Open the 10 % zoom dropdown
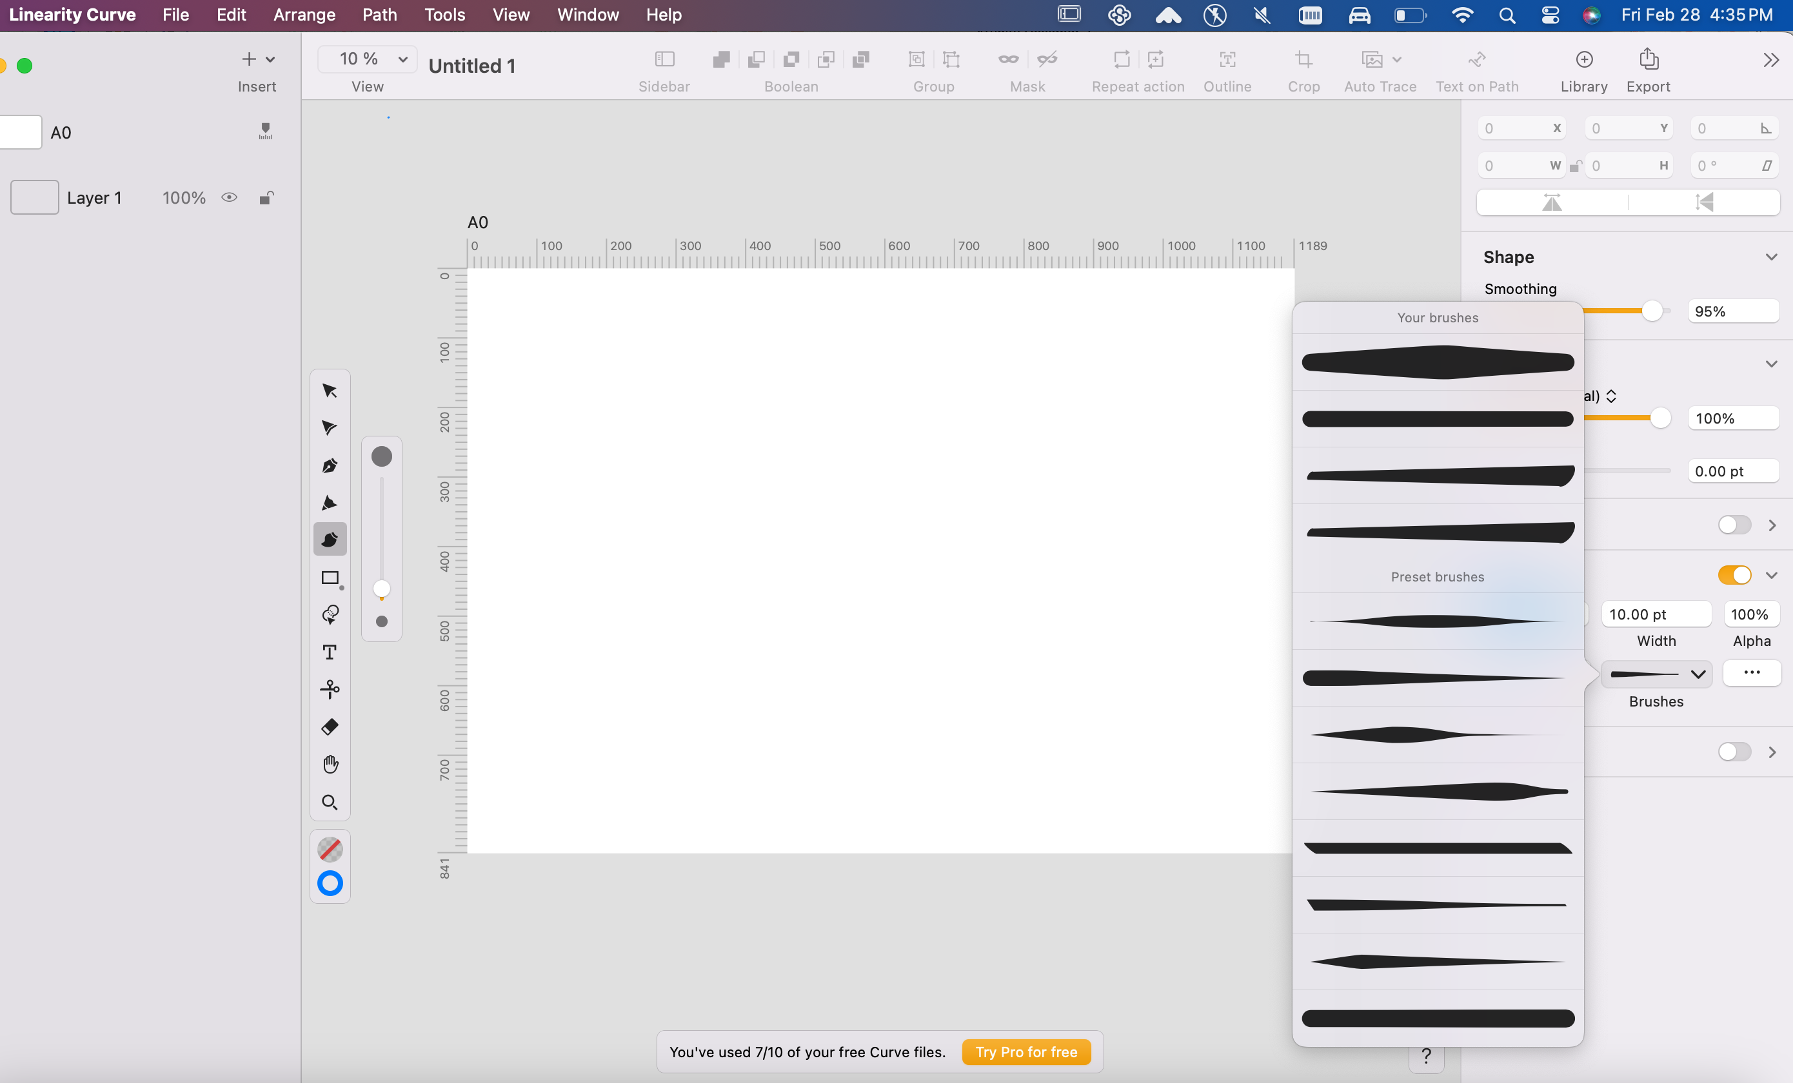The width and height of the screenshot is (1793, 1083). tap(368, 59)
